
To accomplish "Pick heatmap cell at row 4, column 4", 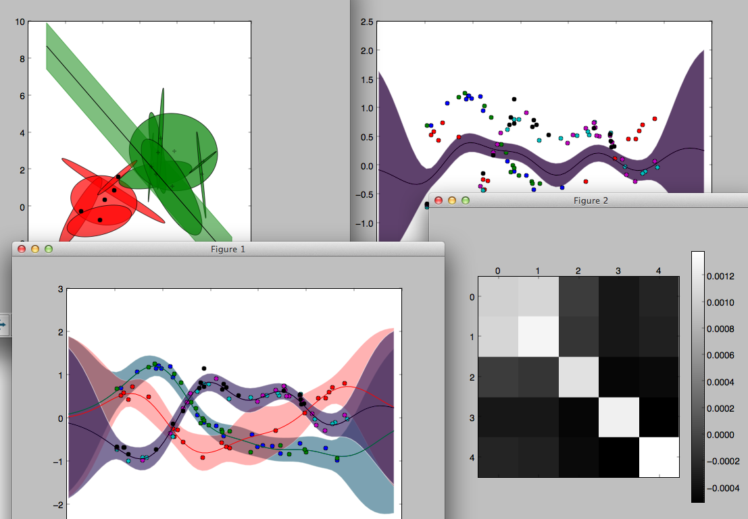I will tap(659, 458).
